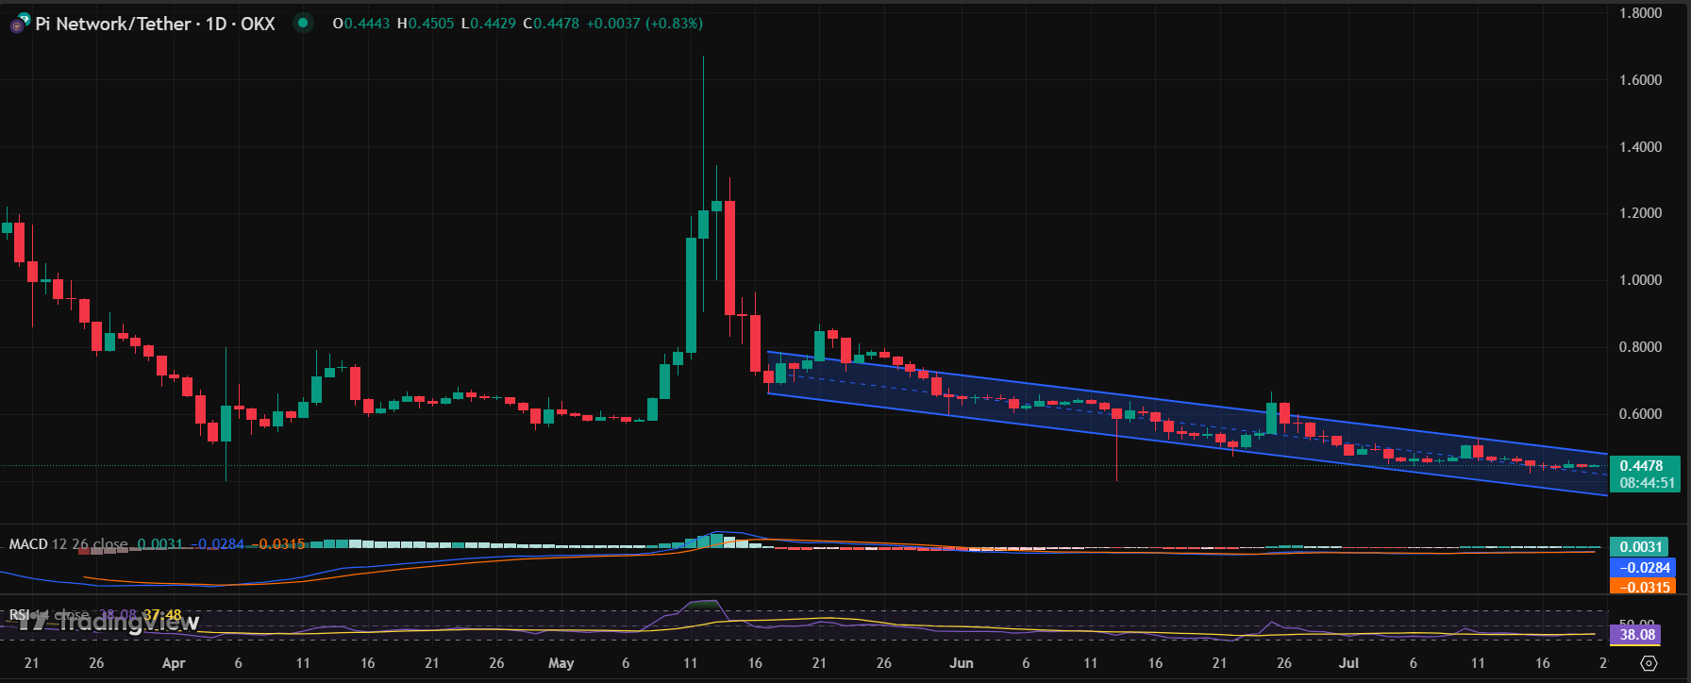
Task: Click the orange signal value tag -0.0315
Action: (x=1645, y=587)
